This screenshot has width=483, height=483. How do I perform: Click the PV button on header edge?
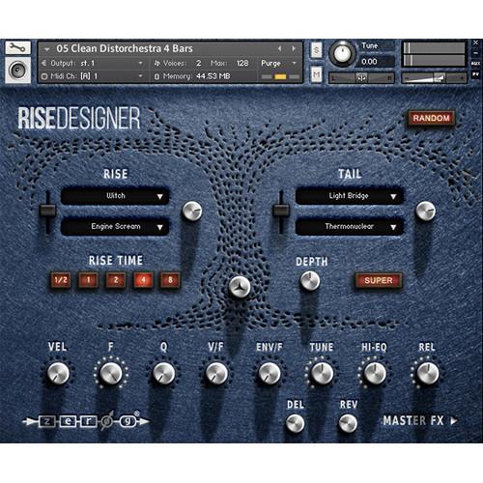click(475, 74)
